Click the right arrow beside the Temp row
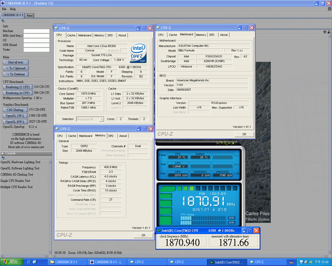 coord(238,156)
